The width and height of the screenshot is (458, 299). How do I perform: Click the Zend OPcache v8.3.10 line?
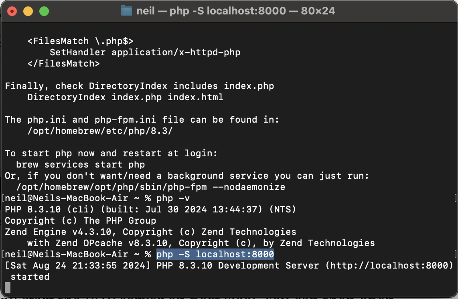point(201,243)
